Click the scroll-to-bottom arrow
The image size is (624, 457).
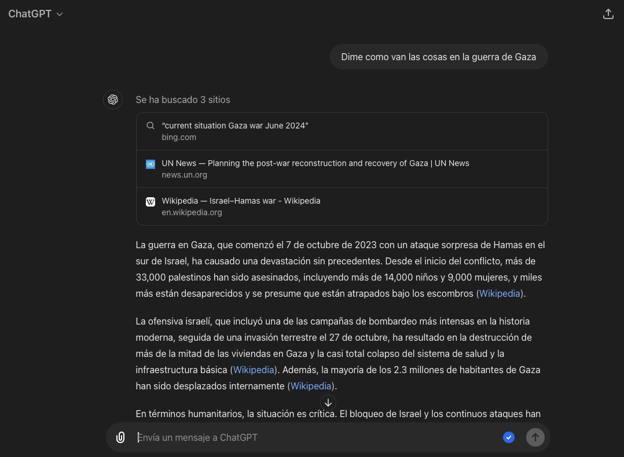click(x=328, y=403)
